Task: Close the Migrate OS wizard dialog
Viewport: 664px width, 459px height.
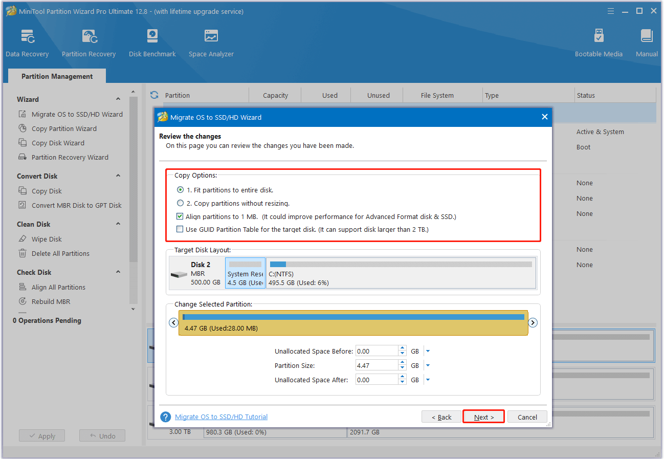Action: coord(544,117)
